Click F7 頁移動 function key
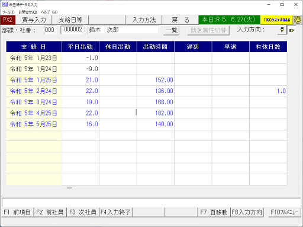Viewport: 303px width, 227px height. tap(214, 212)
